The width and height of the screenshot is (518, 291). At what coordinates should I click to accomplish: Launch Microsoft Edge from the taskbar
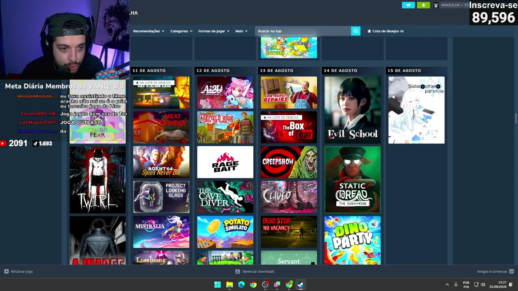241,285
